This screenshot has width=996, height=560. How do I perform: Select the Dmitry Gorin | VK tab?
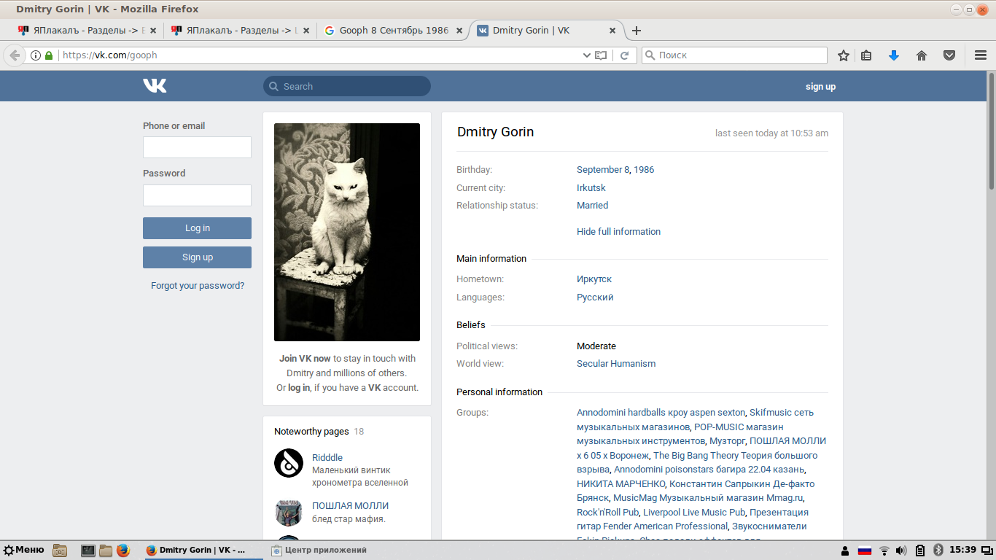(x=547, y=31)
